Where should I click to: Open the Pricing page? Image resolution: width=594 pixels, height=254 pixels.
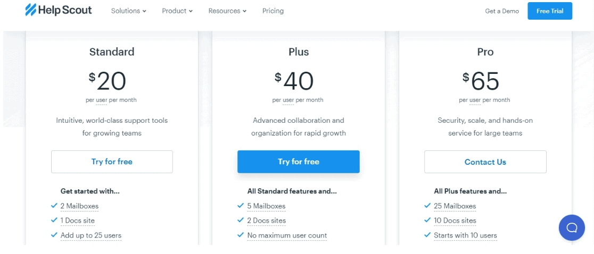click(273, 11)
